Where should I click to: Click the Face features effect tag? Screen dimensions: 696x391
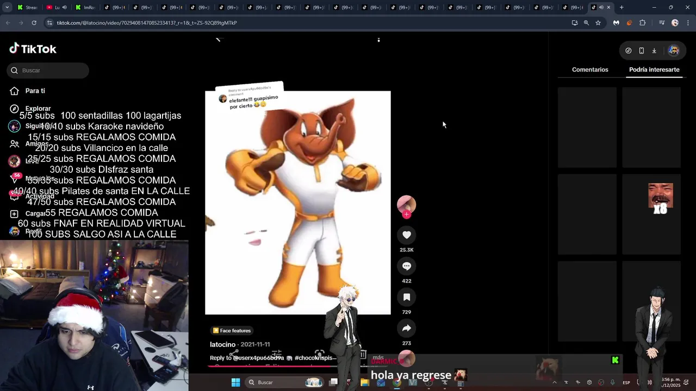click(232, 330)
